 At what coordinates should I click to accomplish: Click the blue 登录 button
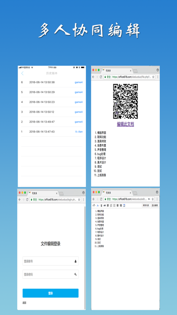coord(51,293)
